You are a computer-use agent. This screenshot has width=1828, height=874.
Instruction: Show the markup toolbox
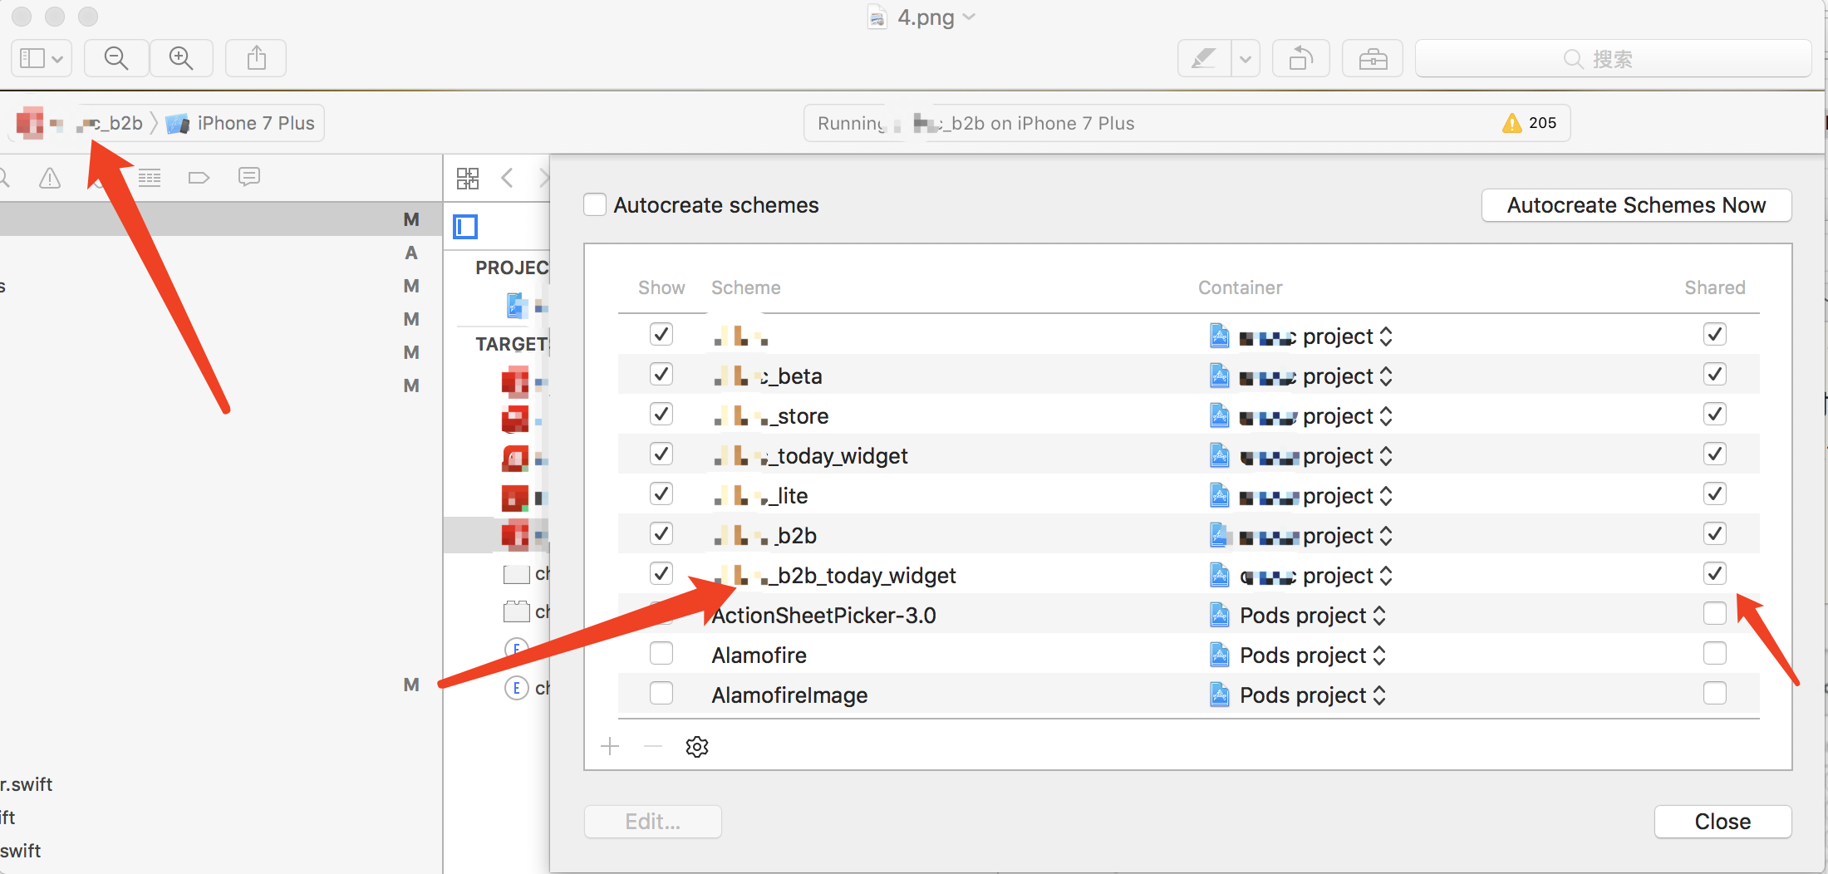click(1373, 59)
